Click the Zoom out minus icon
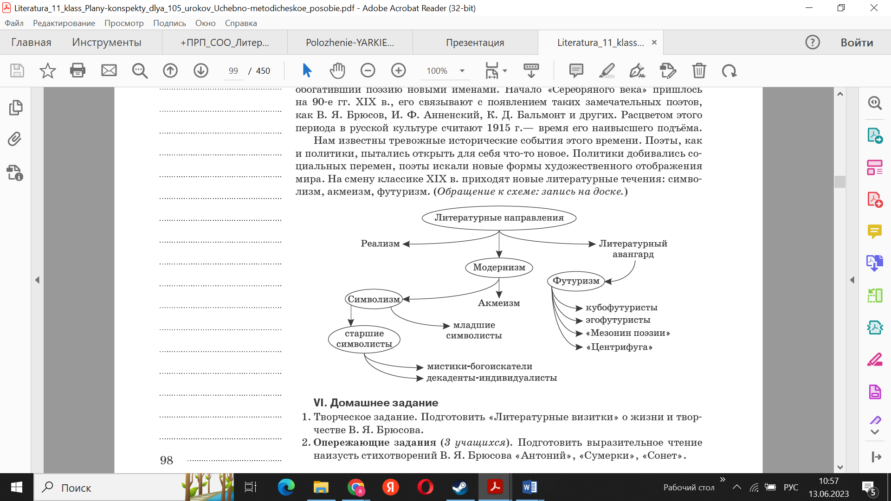The image size is (891, 501). 368,71
